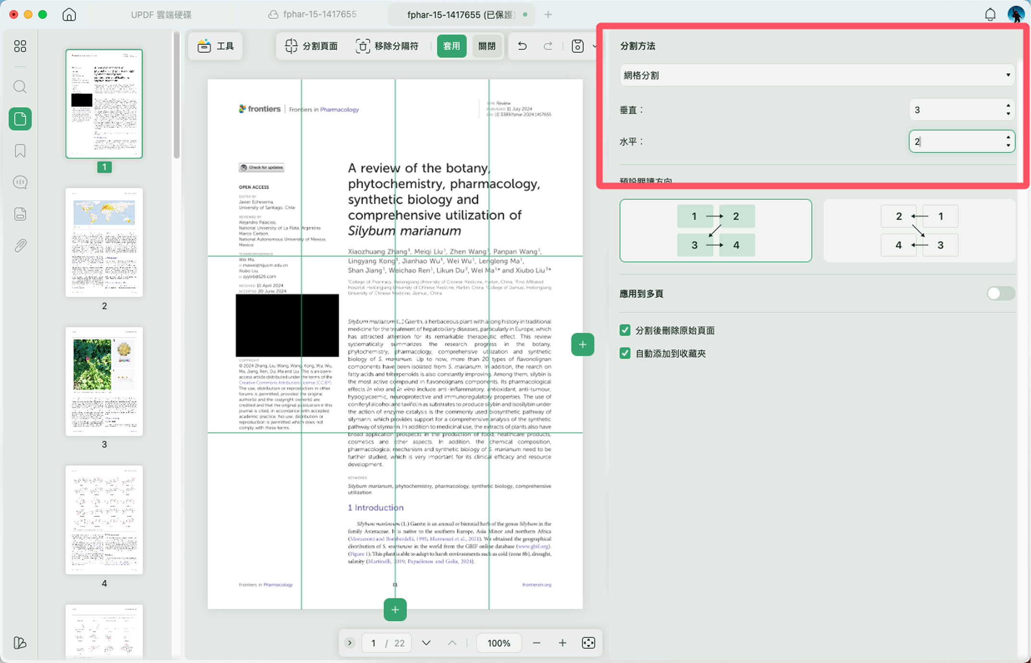Click the undo arrow
The image size is (1031, 663).
tap(522, 46)
